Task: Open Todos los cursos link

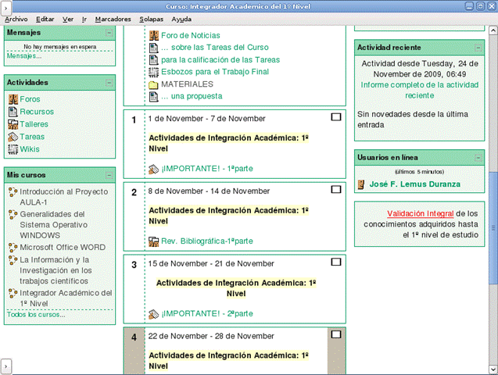Action: click(36, 314)
